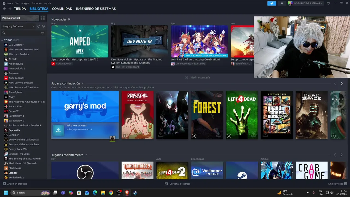
Task: Click in the library search field
Action: click(x=21, y=33)
